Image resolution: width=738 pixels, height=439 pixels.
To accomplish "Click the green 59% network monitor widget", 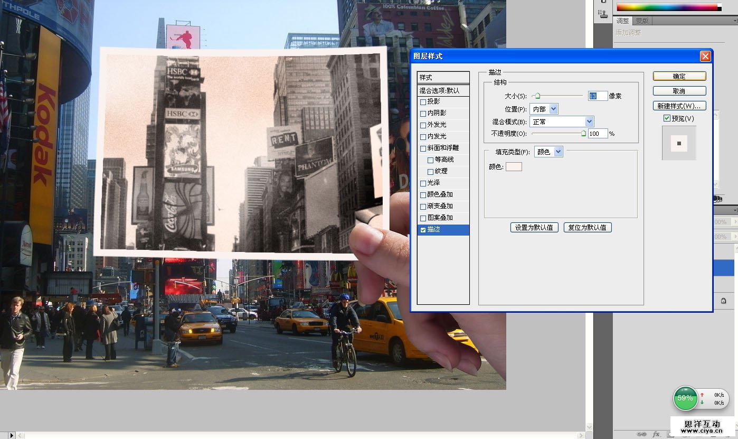I will coord(685,398).
